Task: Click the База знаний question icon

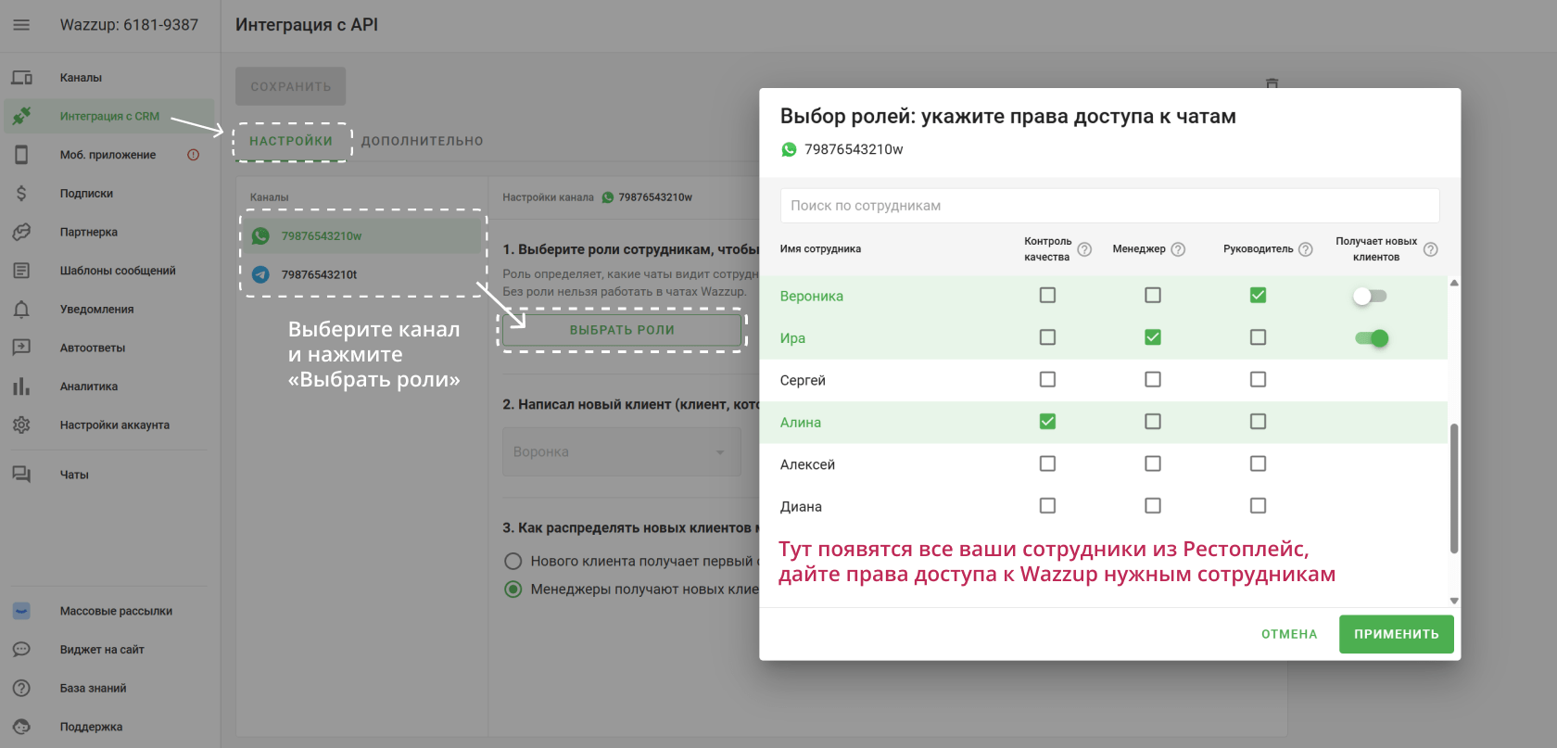Action: [x=21, y=689]
